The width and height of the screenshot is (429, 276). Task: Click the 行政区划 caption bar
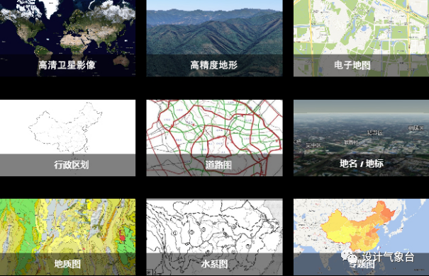click(67, 165)
